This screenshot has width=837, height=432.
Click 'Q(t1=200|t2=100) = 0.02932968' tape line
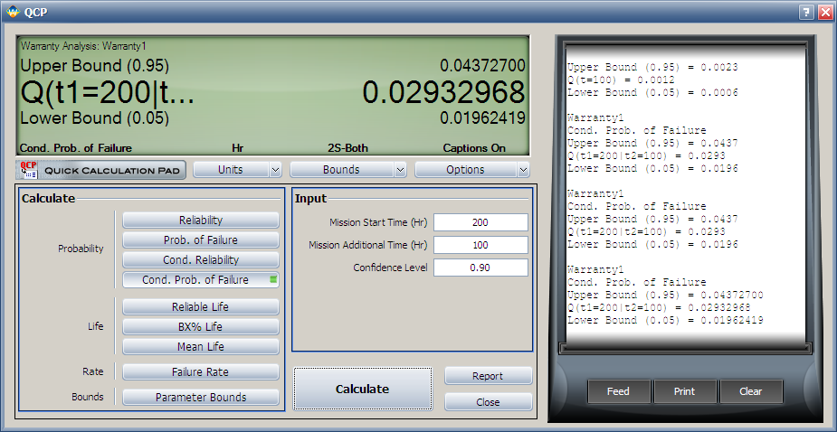click(659, 308)
